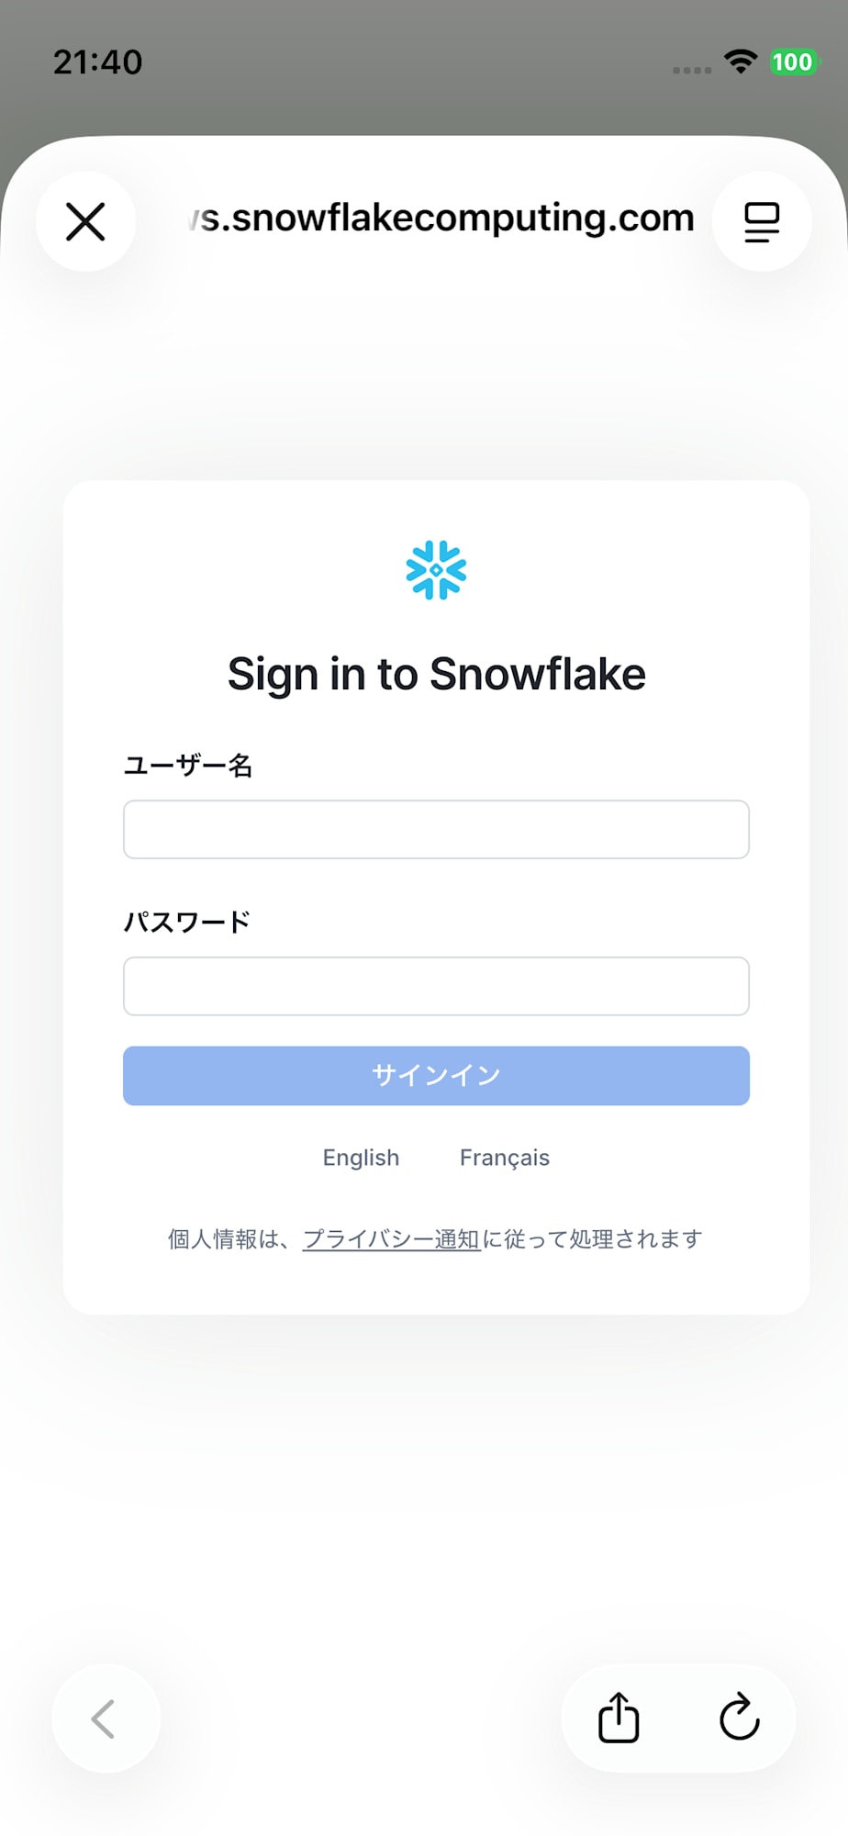Open the プライバシー通知 link
The image size is (848, 1836).
point(392,1239)
